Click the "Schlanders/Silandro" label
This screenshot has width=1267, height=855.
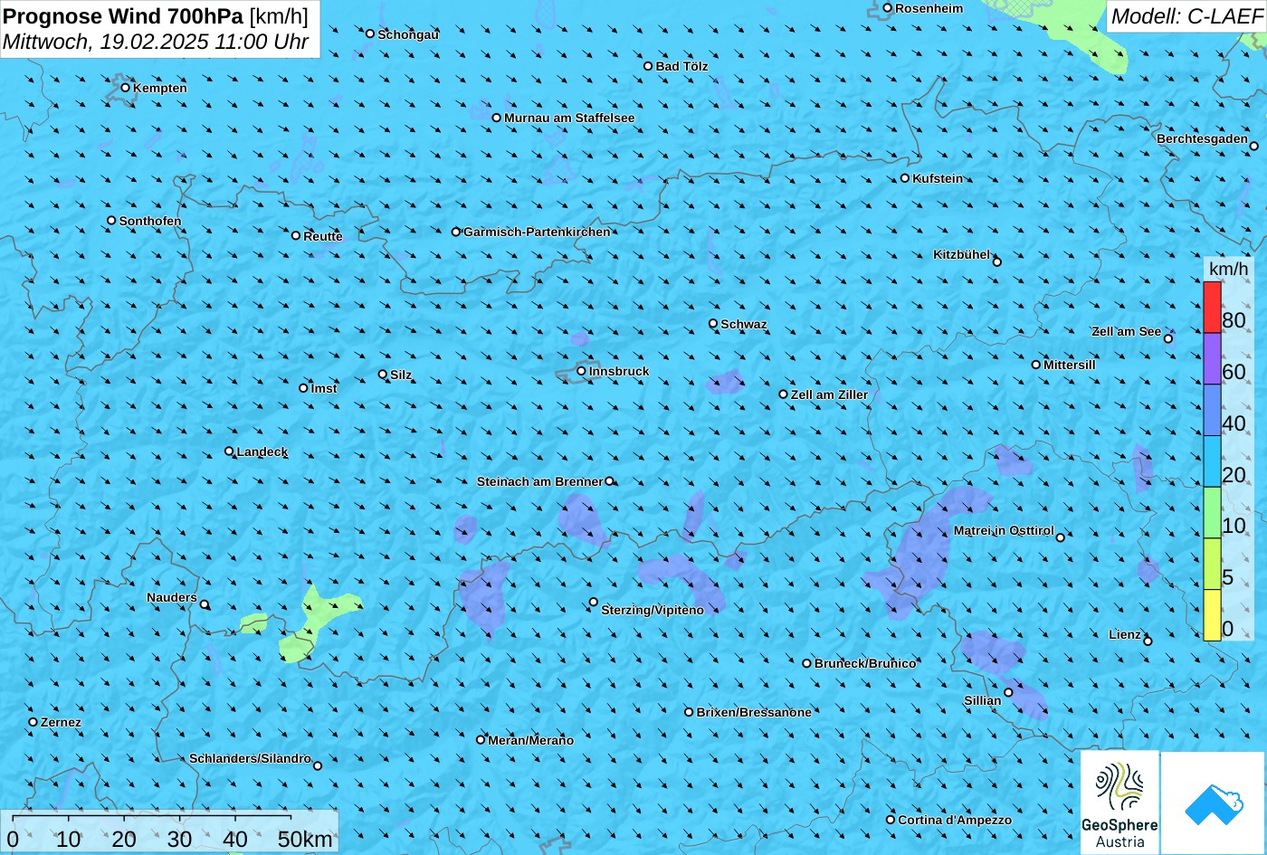(x=250, y=758)
